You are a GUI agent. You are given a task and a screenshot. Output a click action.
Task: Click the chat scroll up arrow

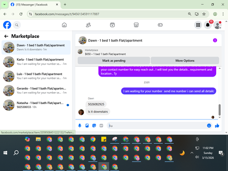219,68
